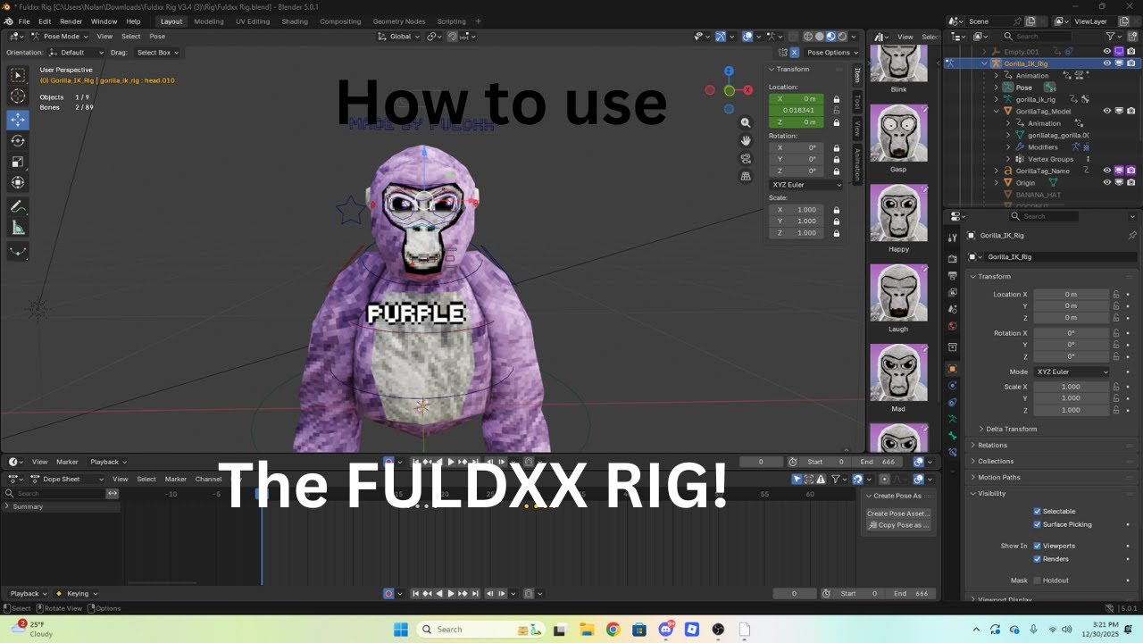
Task: Click the blue Z axis gizmo
Action: [729, 71]
